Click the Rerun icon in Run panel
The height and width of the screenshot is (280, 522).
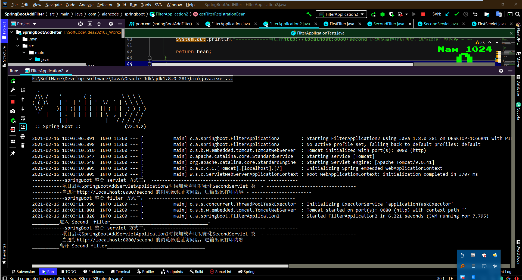click(x=13, y=81)
